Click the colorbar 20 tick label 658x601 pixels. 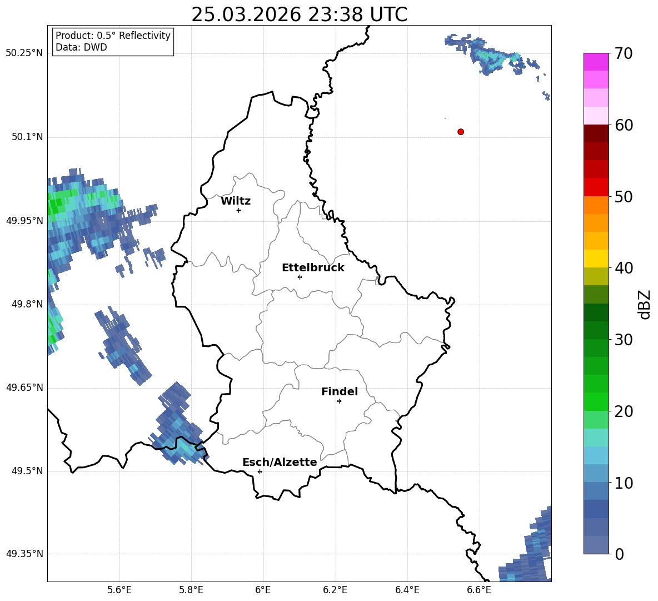tap(624, 411)
